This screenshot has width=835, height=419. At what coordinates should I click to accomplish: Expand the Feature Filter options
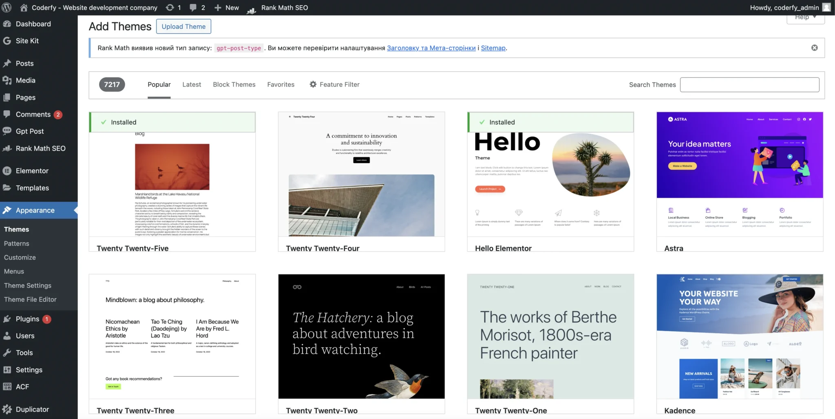[x=334, y=85]
